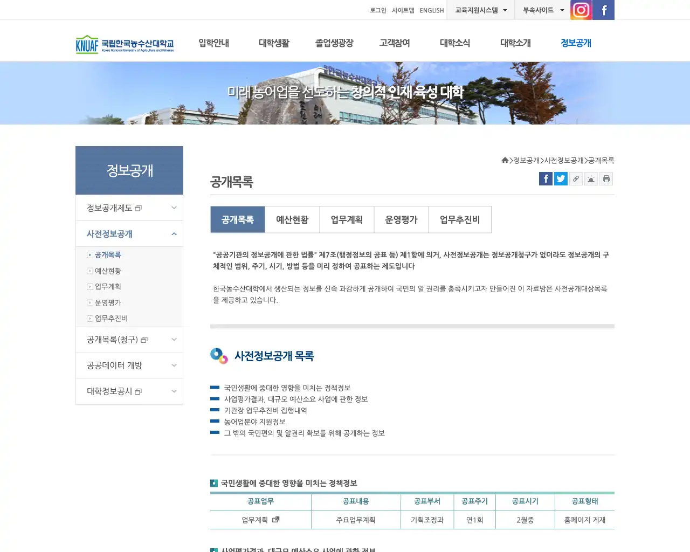Screen dimensions: 690x552
Task: Click new-window icon beside 공개목록(청구)
Action: (x=144, y=340)
